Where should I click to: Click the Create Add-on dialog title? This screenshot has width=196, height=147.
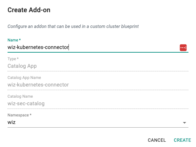(29, 10)
